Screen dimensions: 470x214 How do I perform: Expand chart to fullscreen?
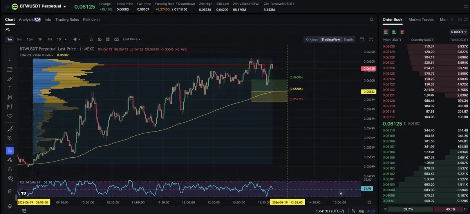pyautogui.click(x=371, y=39)
